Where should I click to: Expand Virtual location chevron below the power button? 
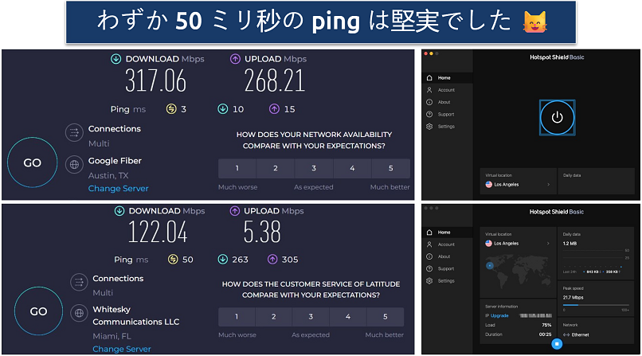coord(549,184)
